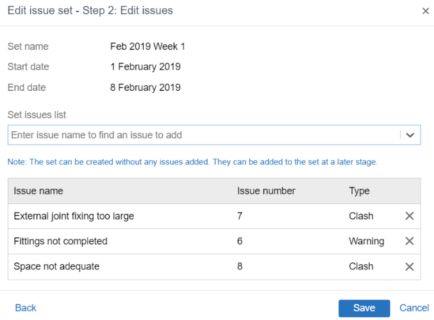Screen dimensions: 434x320
Task: Expand the issue search dropdown arrow
Action: tap(410, 135)
